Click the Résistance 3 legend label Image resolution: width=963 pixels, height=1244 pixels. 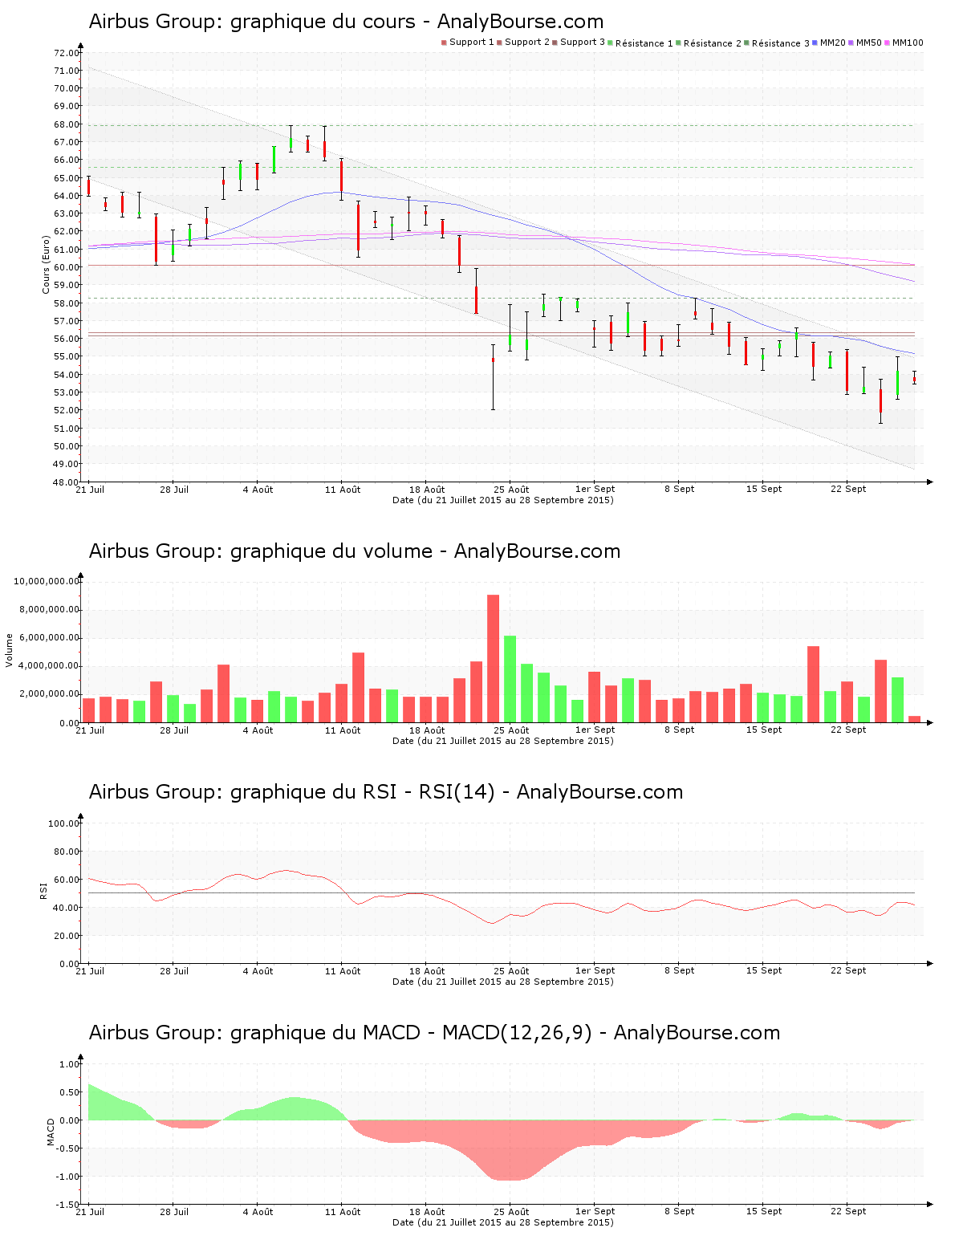click(x=781, y=43)
